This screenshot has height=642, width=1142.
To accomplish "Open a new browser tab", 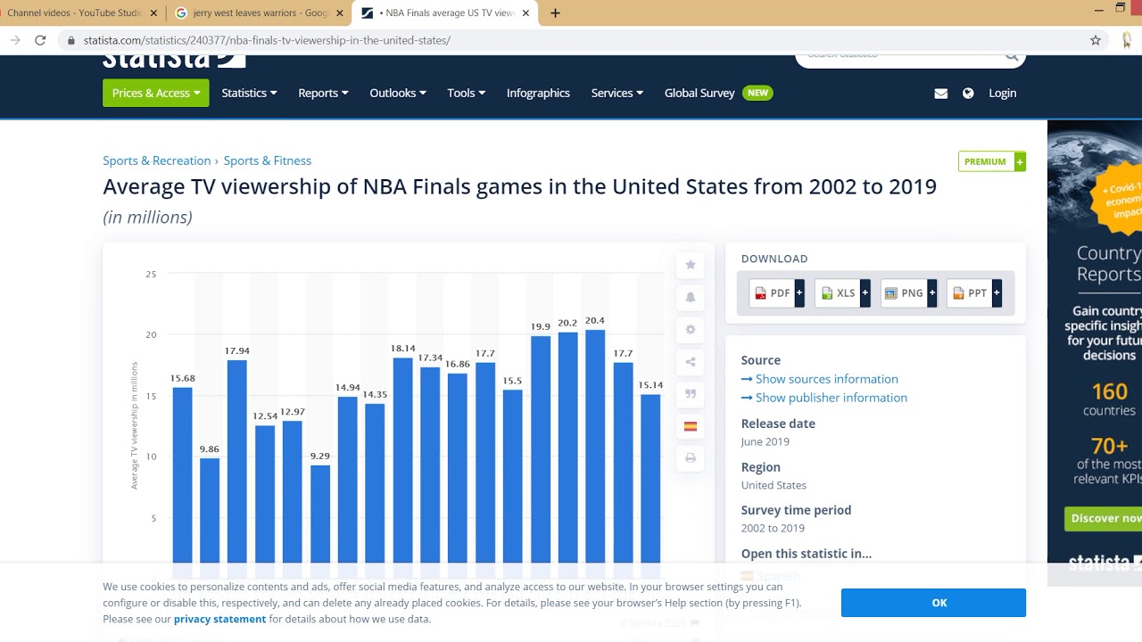I will click(555, 13).
